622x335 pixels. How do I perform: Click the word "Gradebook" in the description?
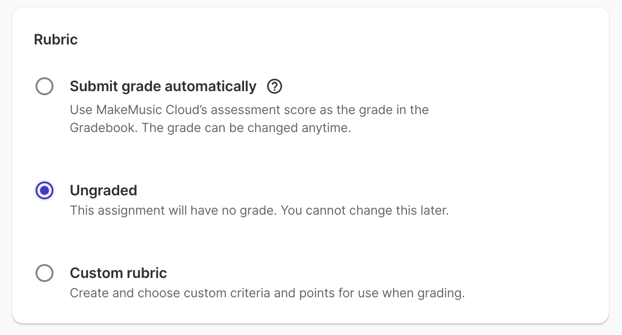coord(103,128)
